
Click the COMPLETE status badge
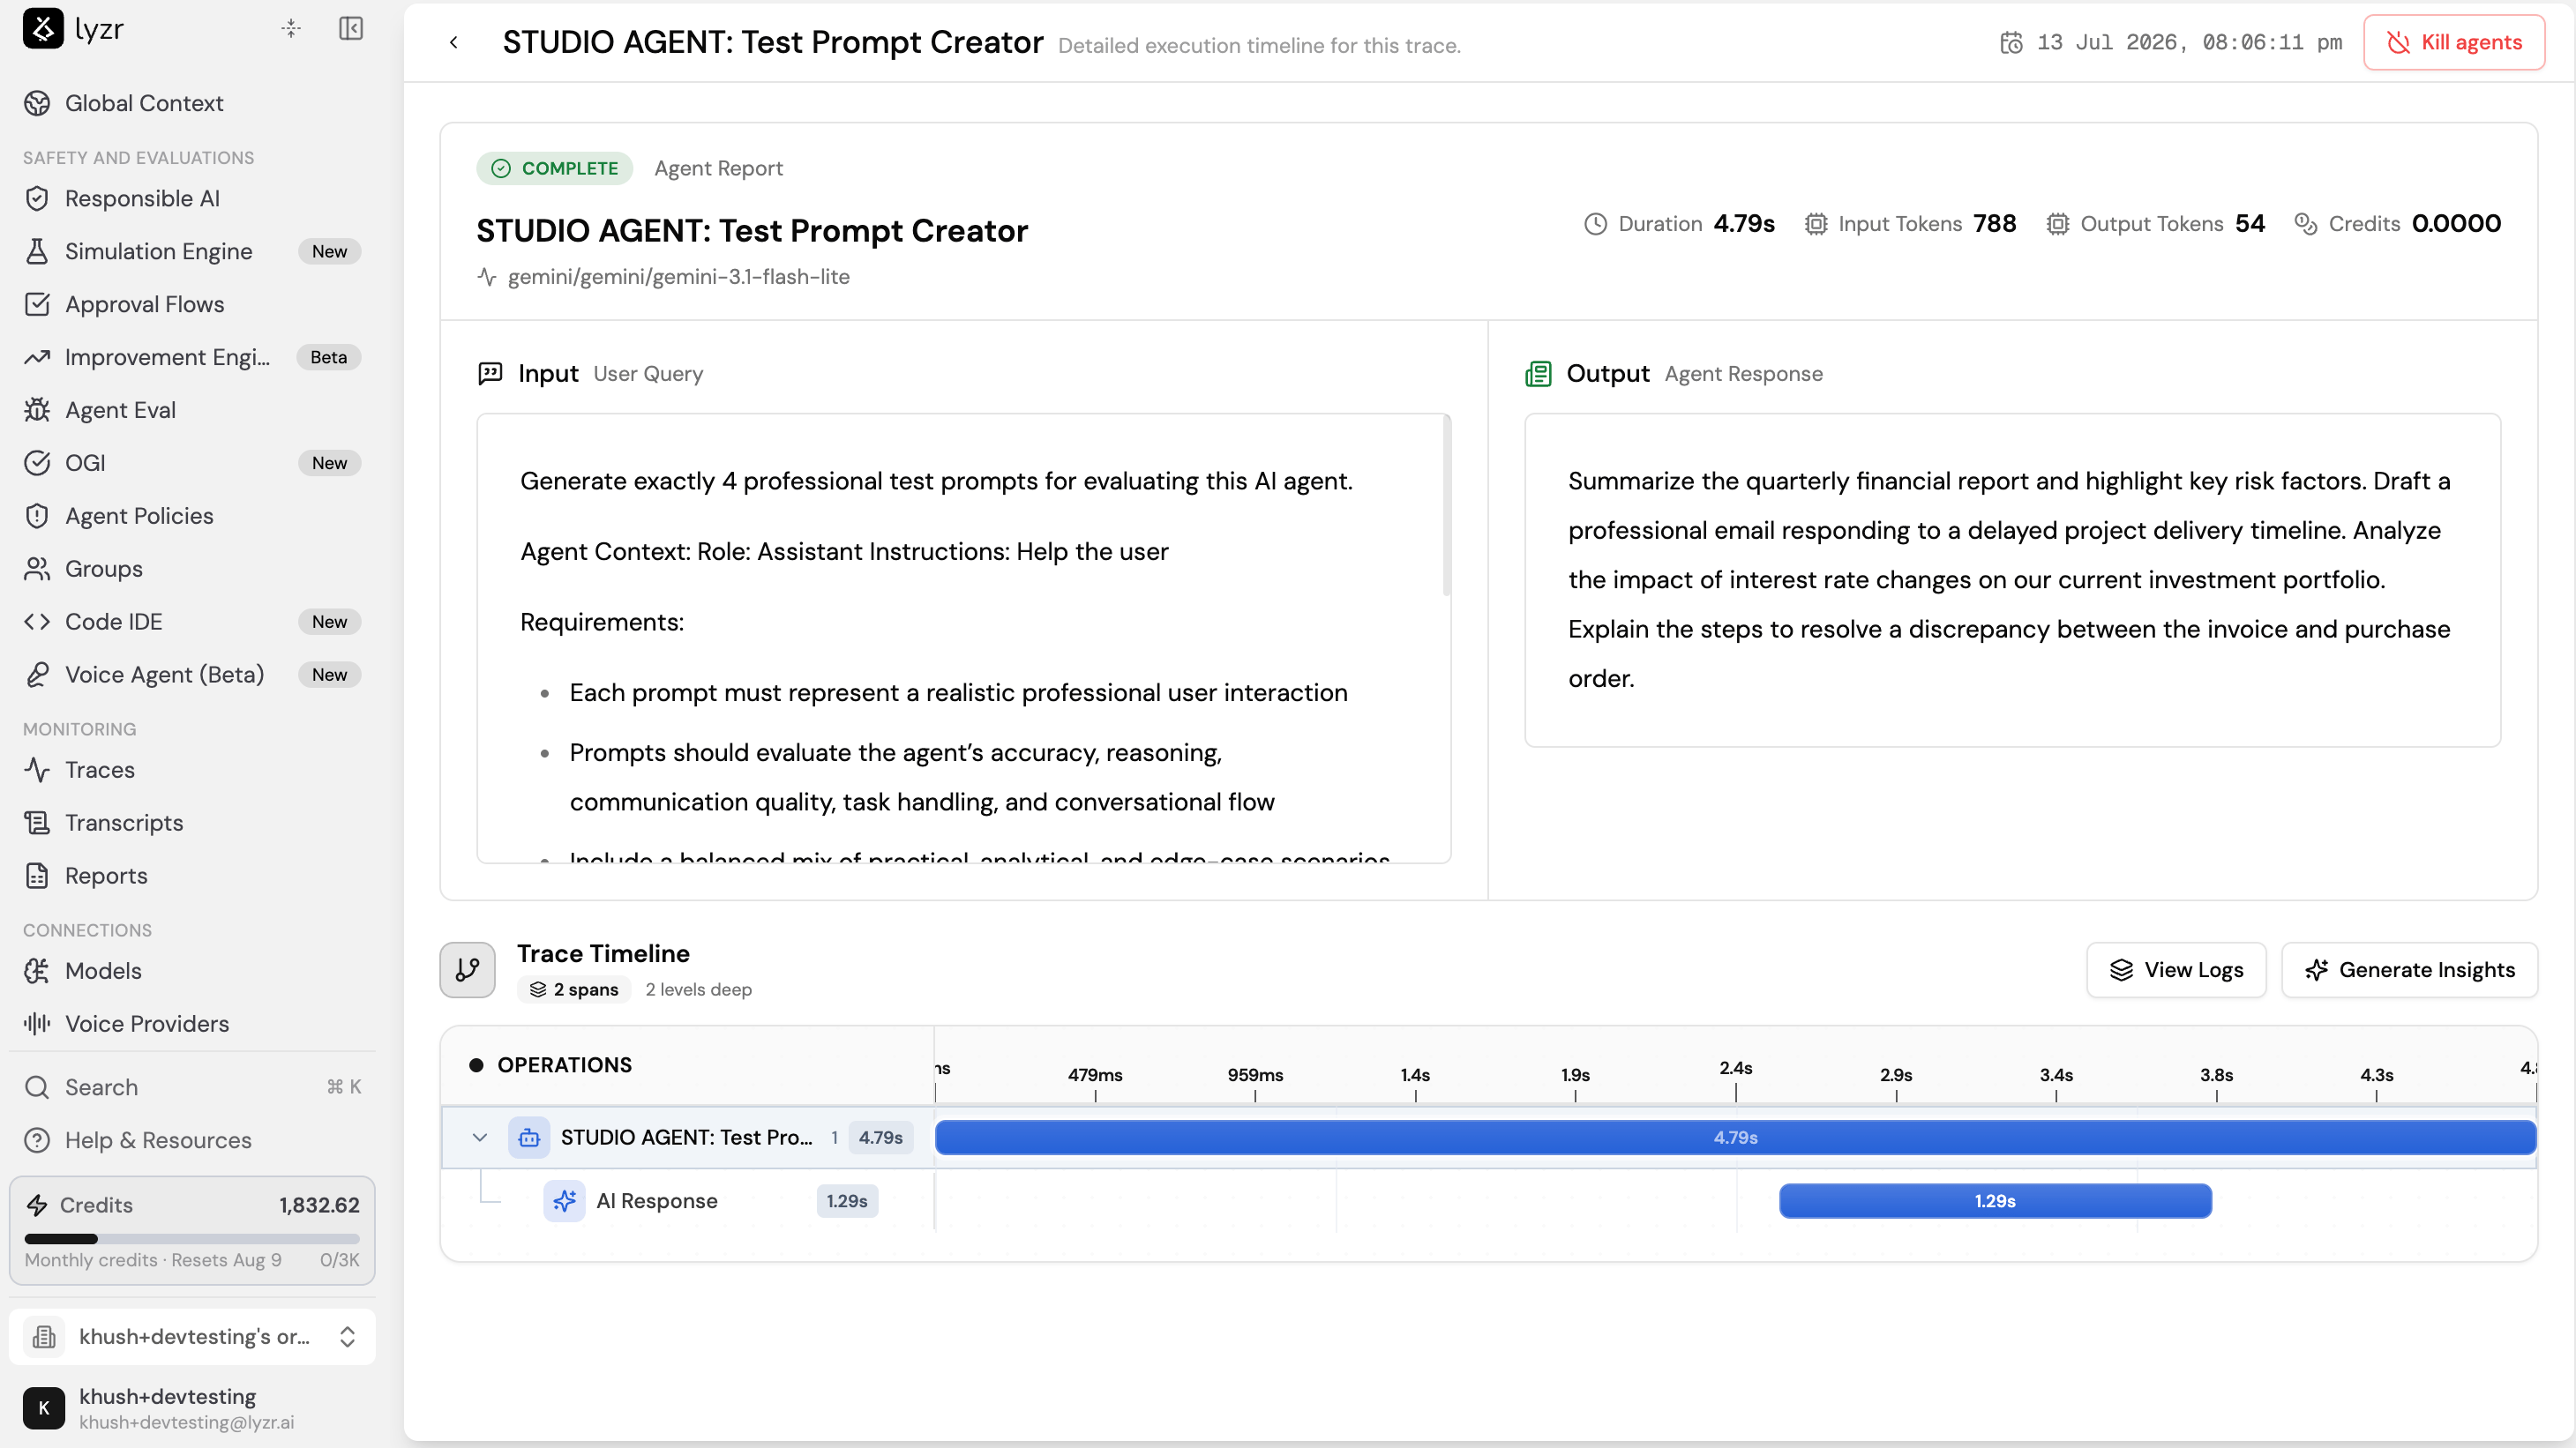click(555, 168)
